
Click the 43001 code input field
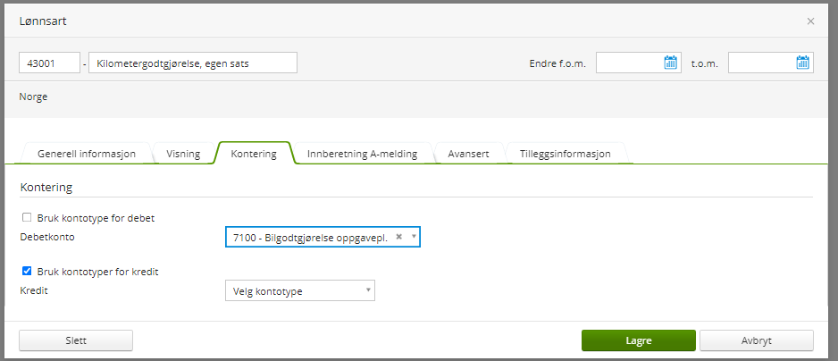tap(50, 63)
